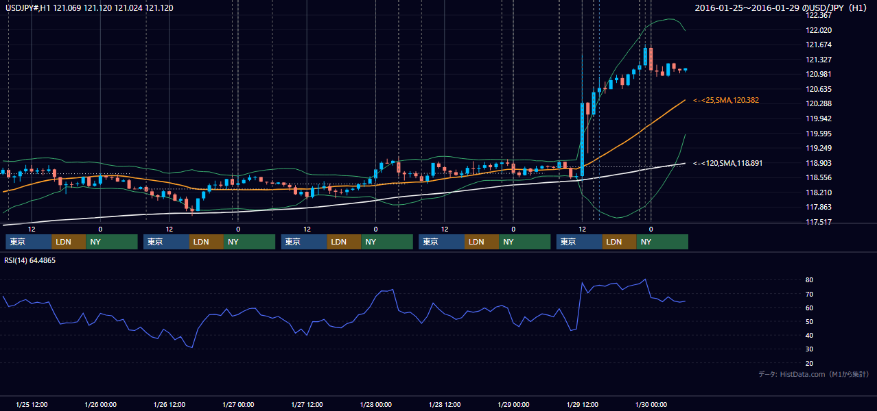
Task: Select the 1/26 12:00 time label
Action: [x=169, y=404]
